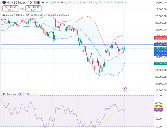Click the 22,000.00 price scale label
This screenshot has height=133, width=167.
161,77
